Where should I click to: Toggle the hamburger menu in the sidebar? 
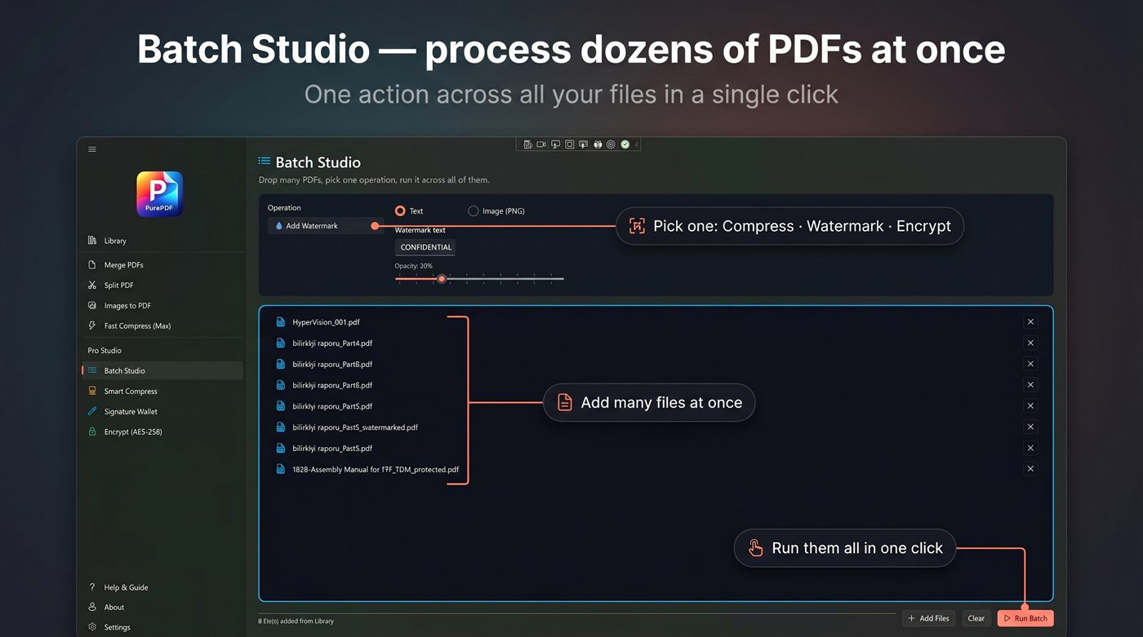[92, 149]
